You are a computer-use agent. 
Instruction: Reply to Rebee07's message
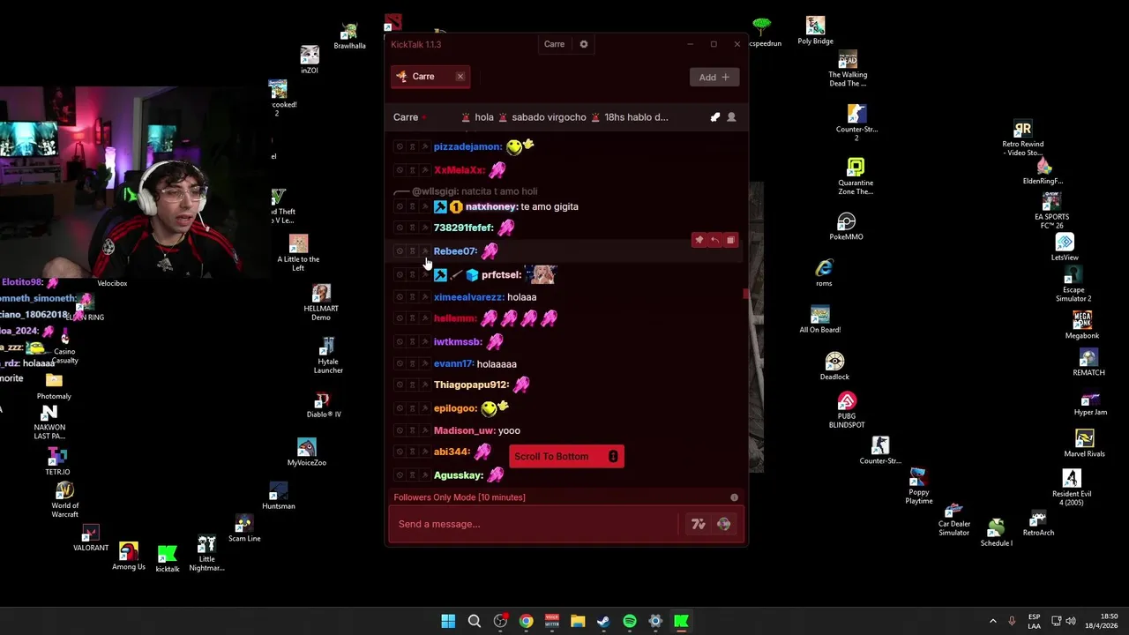point(714,240)
